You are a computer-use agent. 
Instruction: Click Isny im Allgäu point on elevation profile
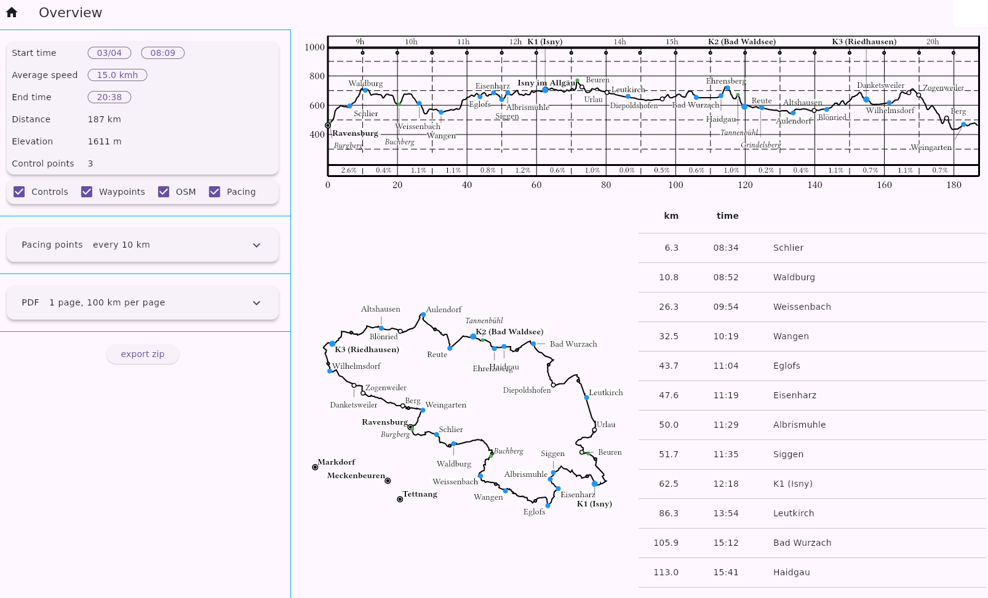(x=545, y=90)
